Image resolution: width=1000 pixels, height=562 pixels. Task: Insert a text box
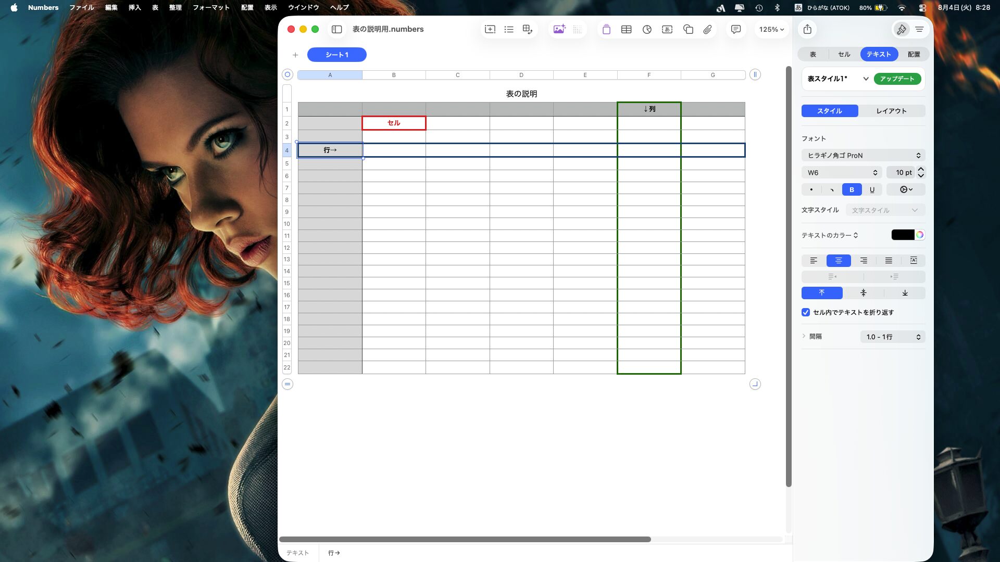click(667, 30)
